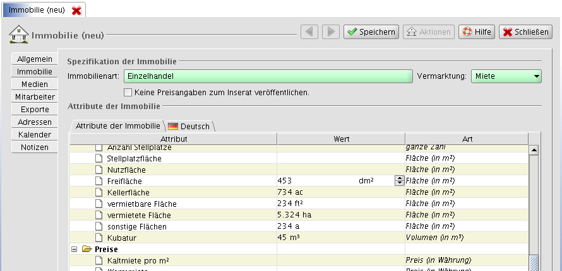This screenshot has height=271, width=562.
Task: Collapse the Preise tree group
Action: click(x=75, y=250)
